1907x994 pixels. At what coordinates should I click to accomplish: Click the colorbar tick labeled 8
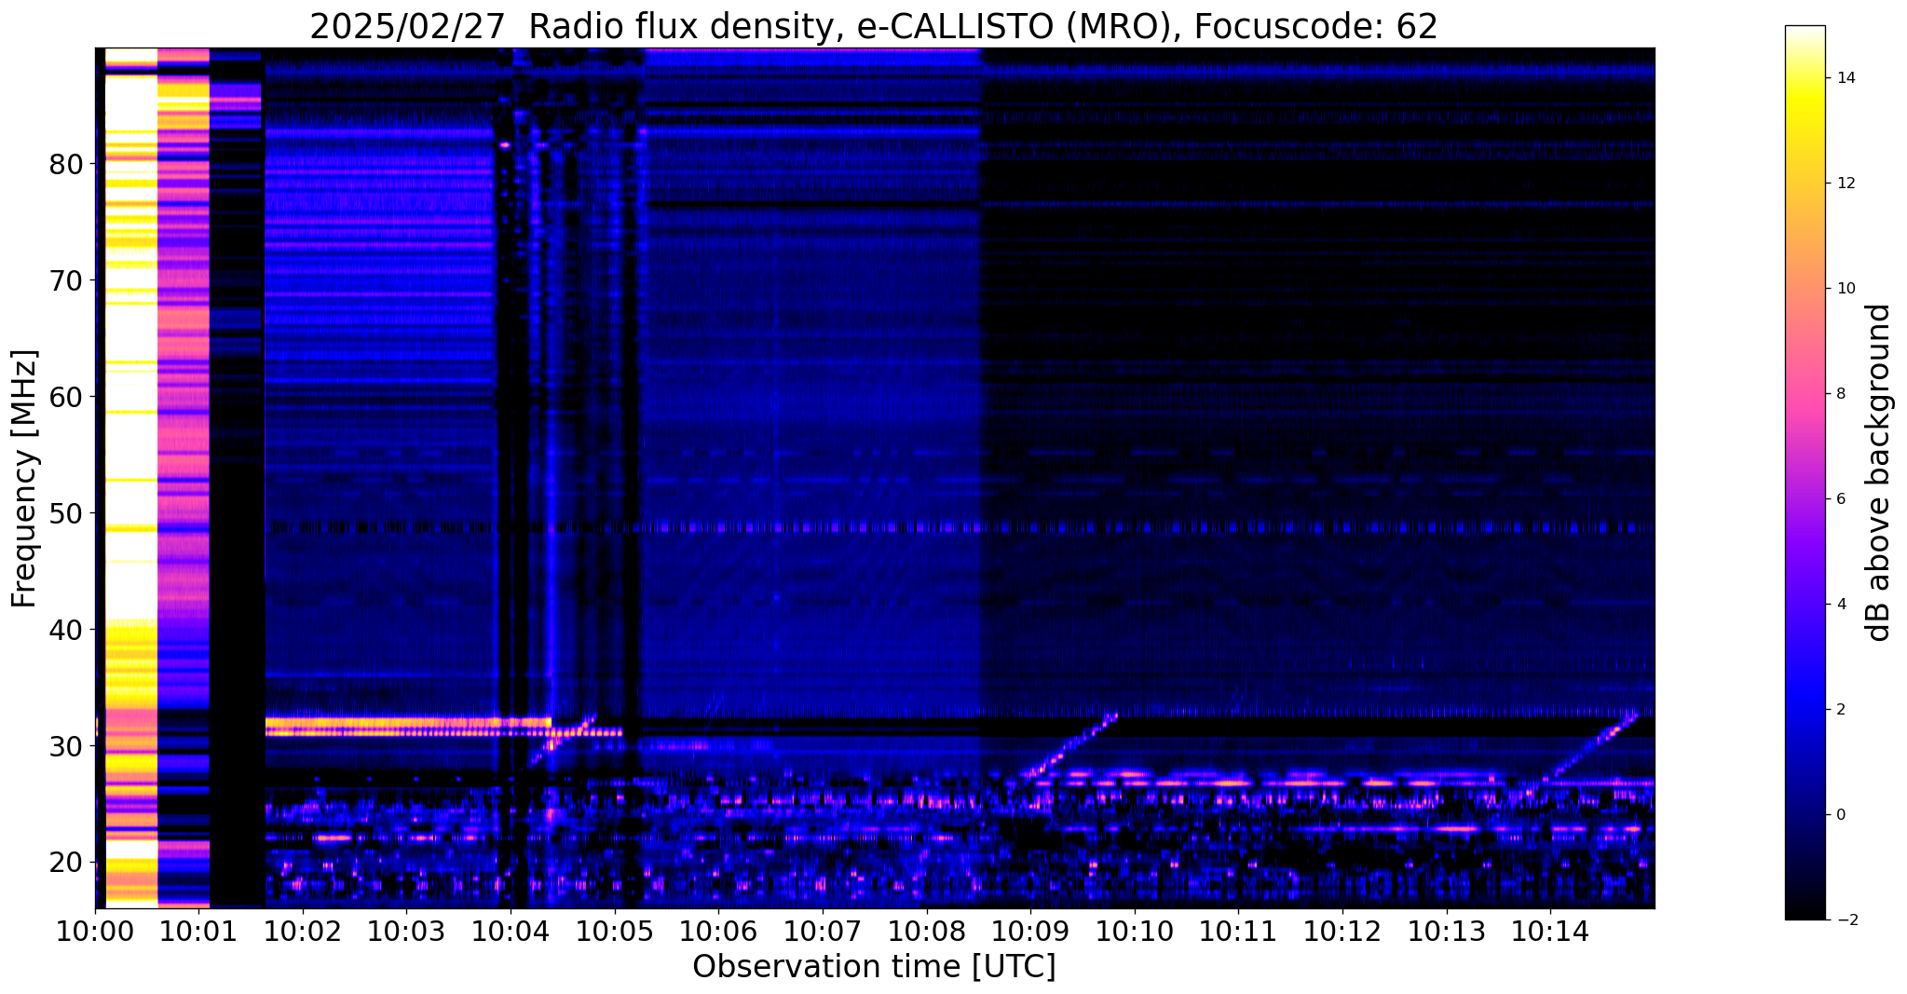pyautogui.click(x=1840, y=394)
